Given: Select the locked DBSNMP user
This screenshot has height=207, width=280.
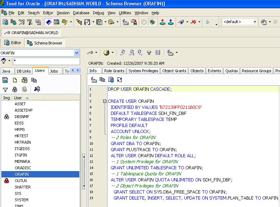Looking at the screenshot, I should (40, 117).
